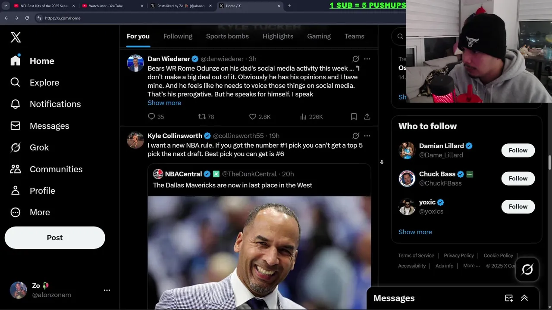Screen dimensions: 552x310
Task: Repost Dan Wiederer's tweet
Action: coord(202,117)
